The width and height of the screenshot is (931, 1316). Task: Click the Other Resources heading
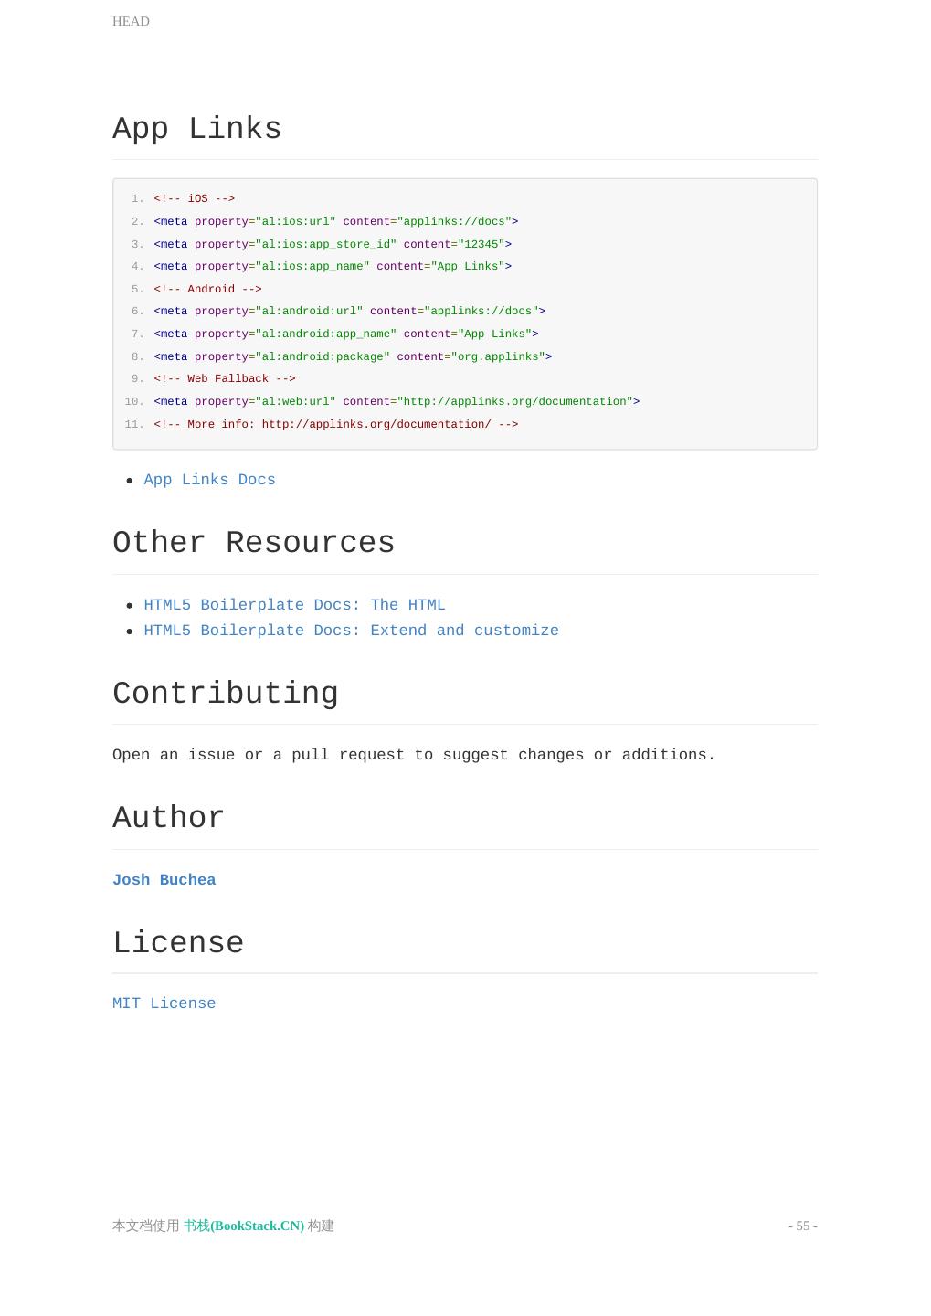coord(253,543)
